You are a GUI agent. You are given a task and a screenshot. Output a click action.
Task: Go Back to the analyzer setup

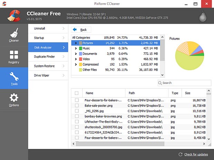tap(81, 30)
